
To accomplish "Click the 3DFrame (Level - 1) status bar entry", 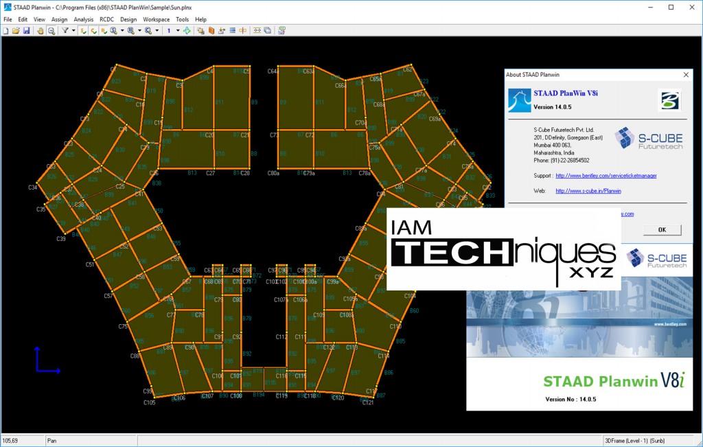I will (x=635, y=441).
